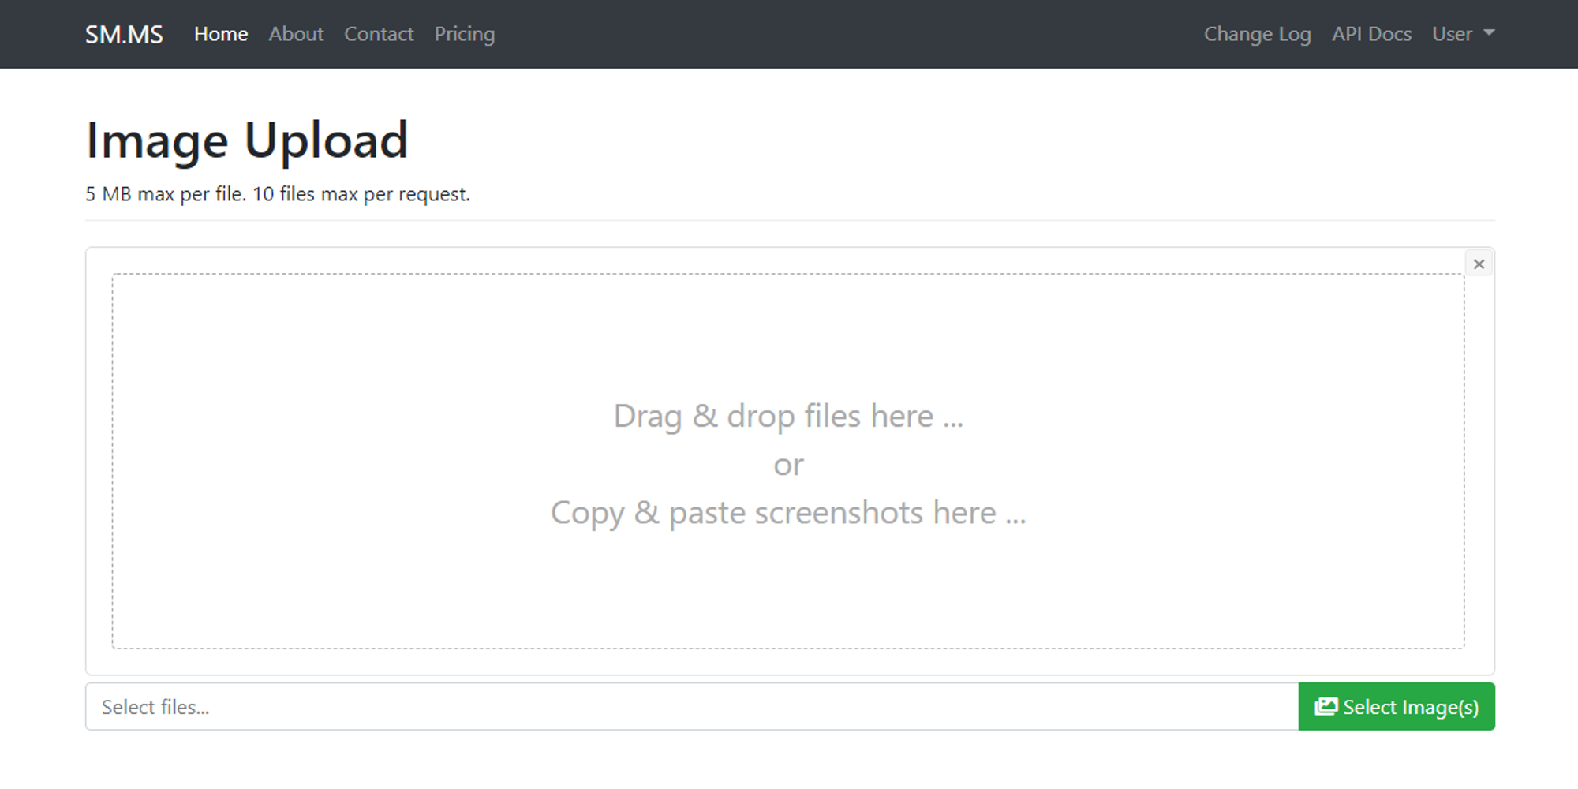The image size is (1578, 789).
Task: Click the '5 MB max per file' note
Action: 278,194
